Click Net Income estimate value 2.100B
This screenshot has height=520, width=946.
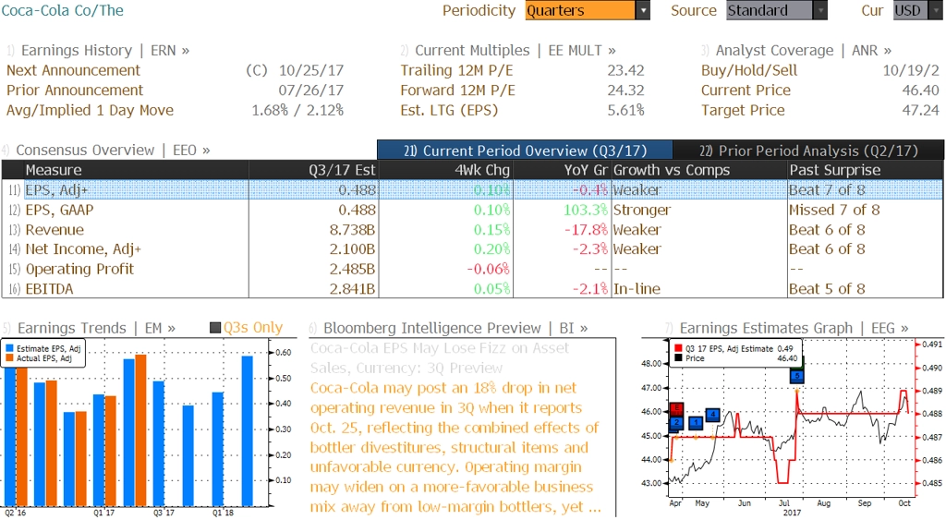coord(352,249)
